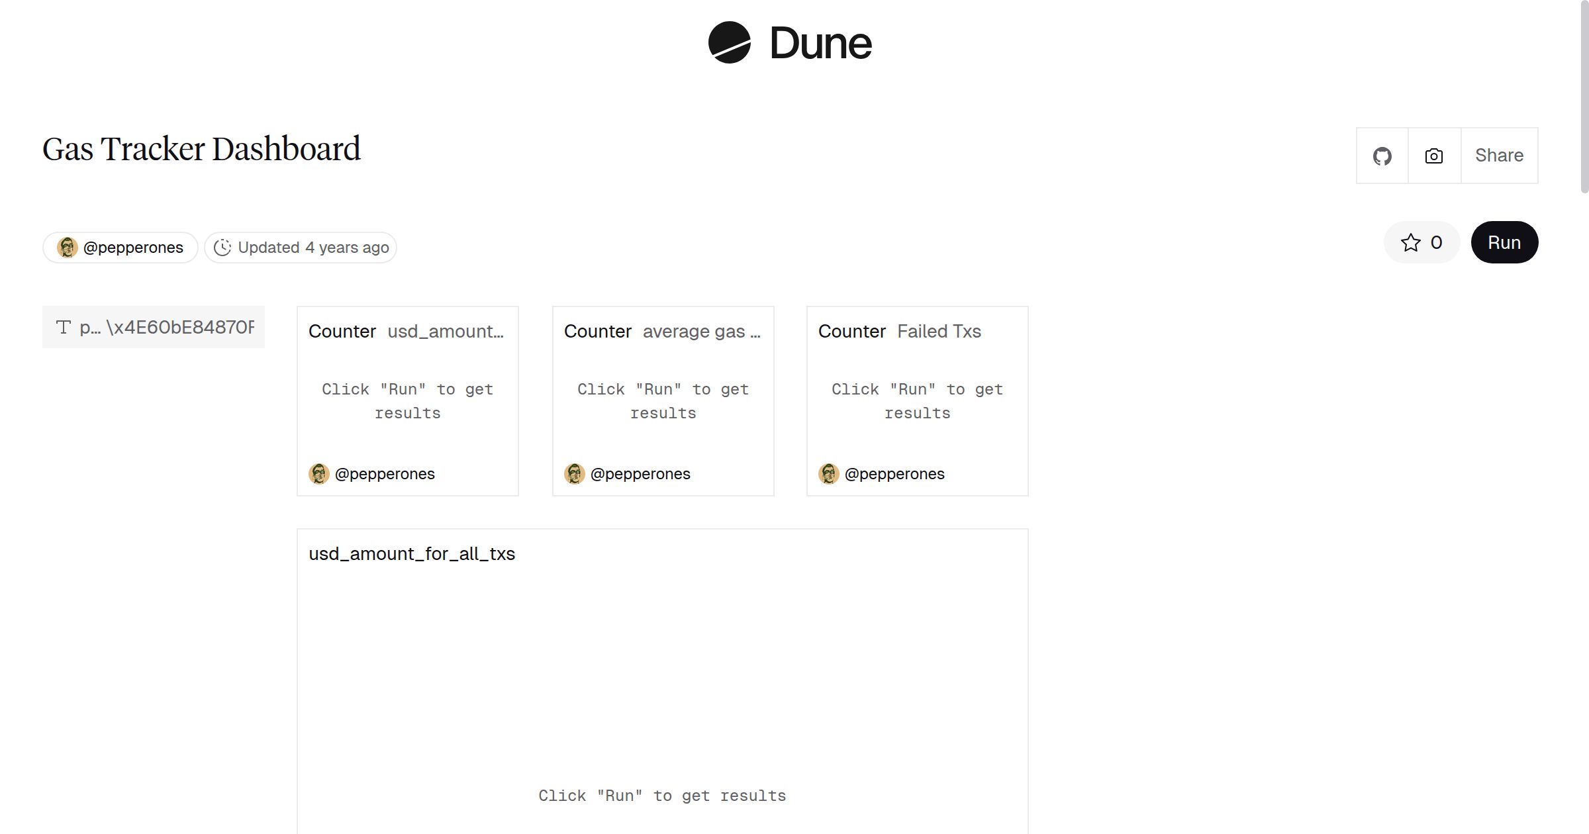Screen dimensions: 1589x834
Task: Click the Dune wordmark text
Action: [x=820, y=44]
